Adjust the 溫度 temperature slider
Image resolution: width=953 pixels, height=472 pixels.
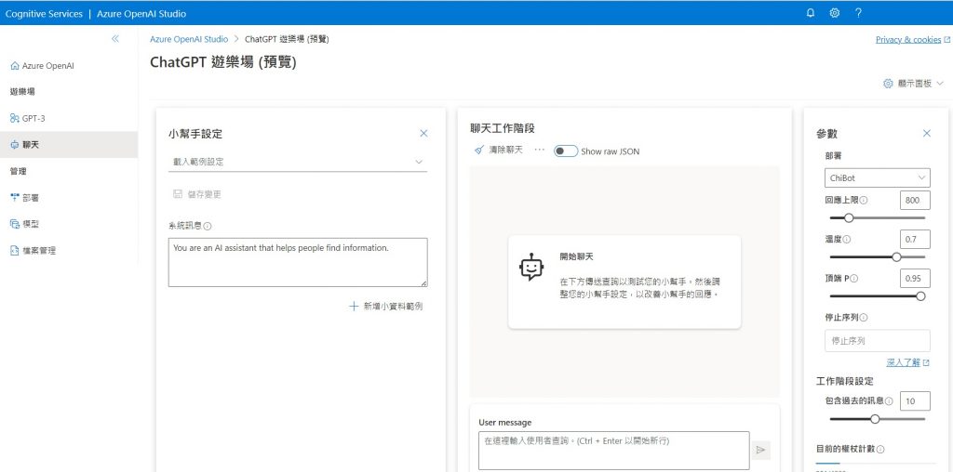tap(877, 257)
